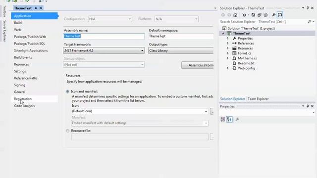Click the project icon beside ThemeTest node

point(229,33)
